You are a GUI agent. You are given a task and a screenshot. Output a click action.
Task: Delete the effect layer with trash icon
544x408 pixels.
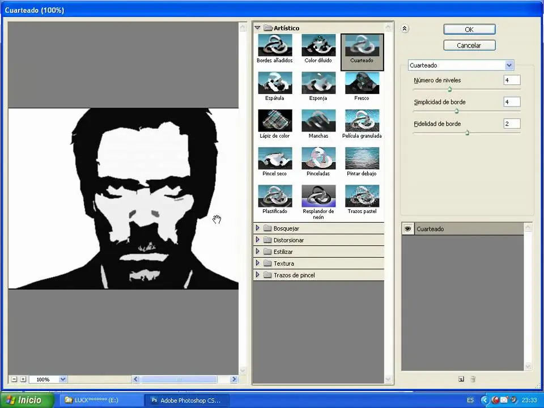(x=473, y=379)
